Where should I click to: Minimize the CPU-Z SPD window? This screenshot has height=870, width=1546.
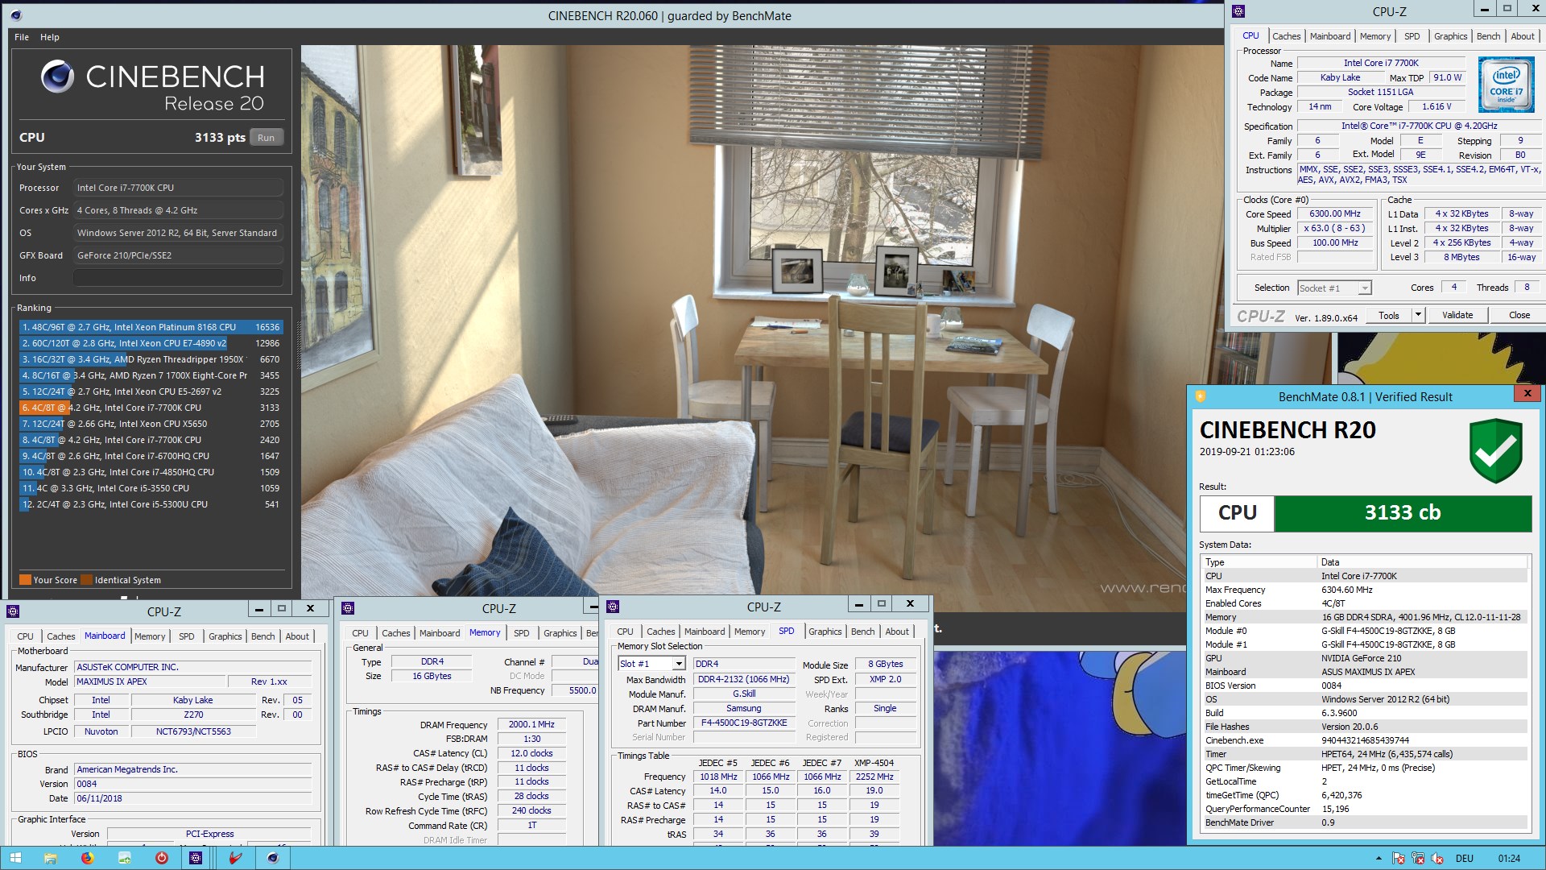tap(859, 604)
